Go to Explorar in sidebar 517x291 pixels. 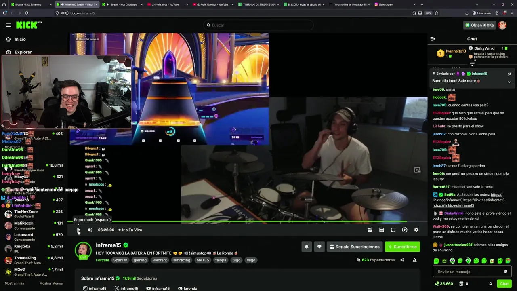click(23, 52)
